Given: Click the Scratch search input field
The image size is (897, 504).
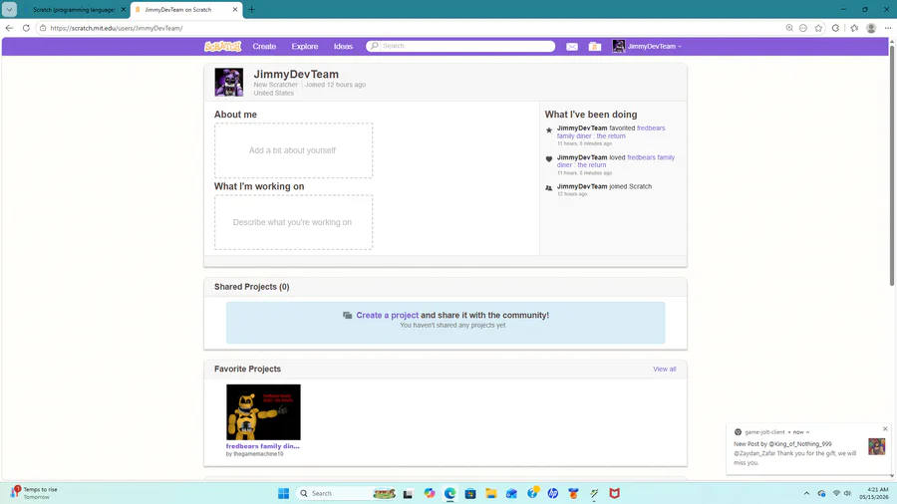Looking at the screenshot, I should [x=460, y=46].
